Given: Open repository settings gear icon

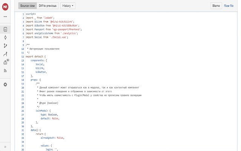Looking at the screenshot, I should point(5,85).
